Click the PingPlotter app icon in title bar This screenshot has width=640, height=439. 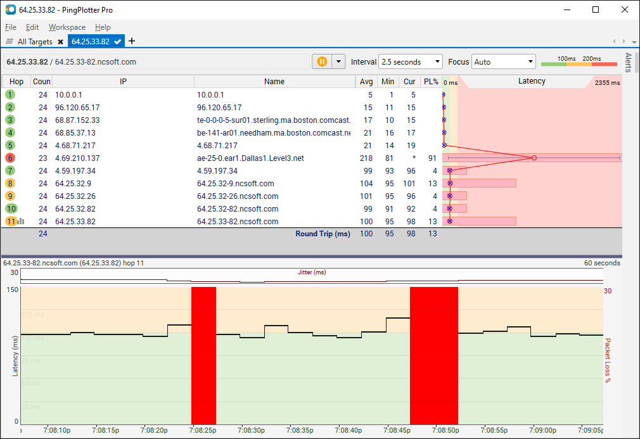[x=11, y=10]
